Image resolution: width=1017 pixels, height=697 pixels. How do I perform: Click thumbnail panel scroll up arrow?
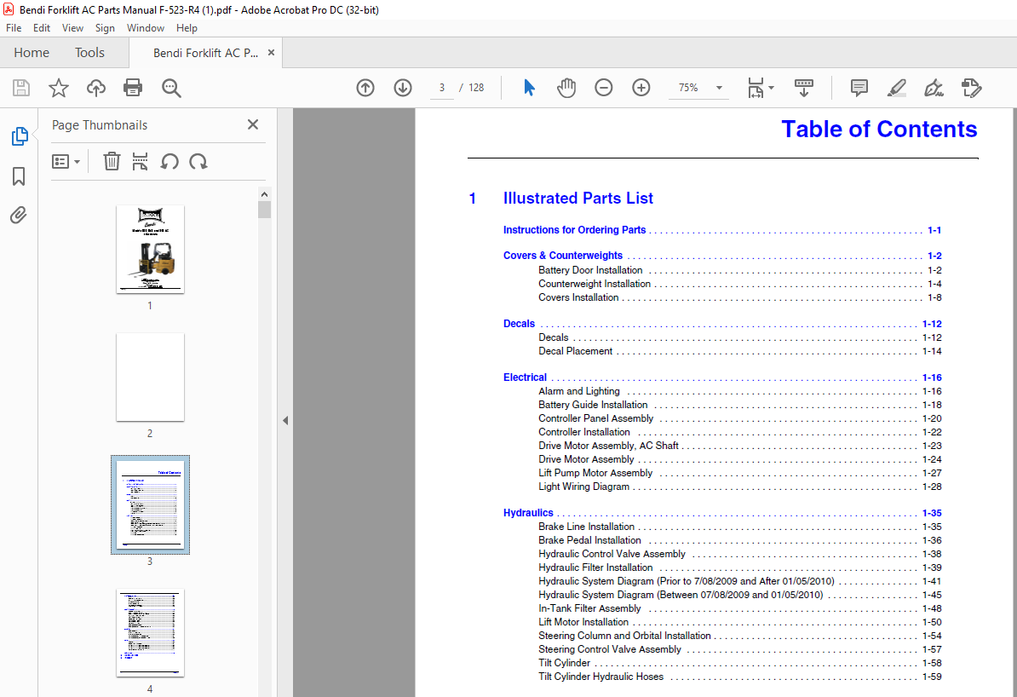[x=264, y=194]
